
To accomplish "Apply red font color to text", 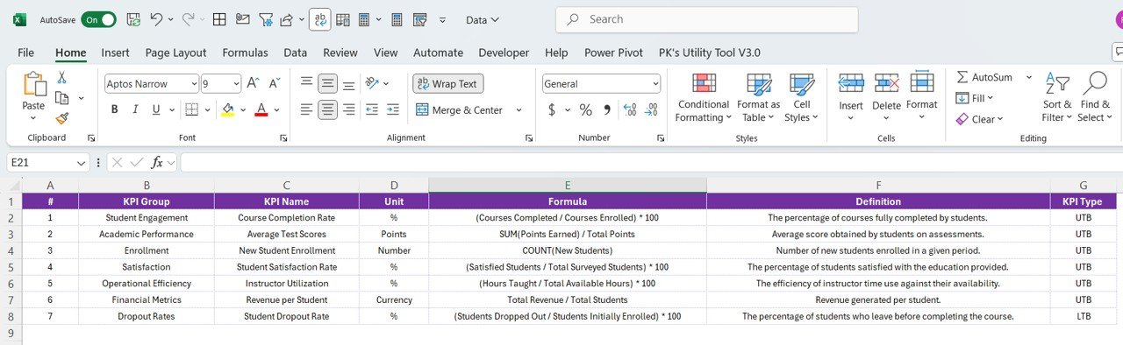I will [x=261, y=109].
